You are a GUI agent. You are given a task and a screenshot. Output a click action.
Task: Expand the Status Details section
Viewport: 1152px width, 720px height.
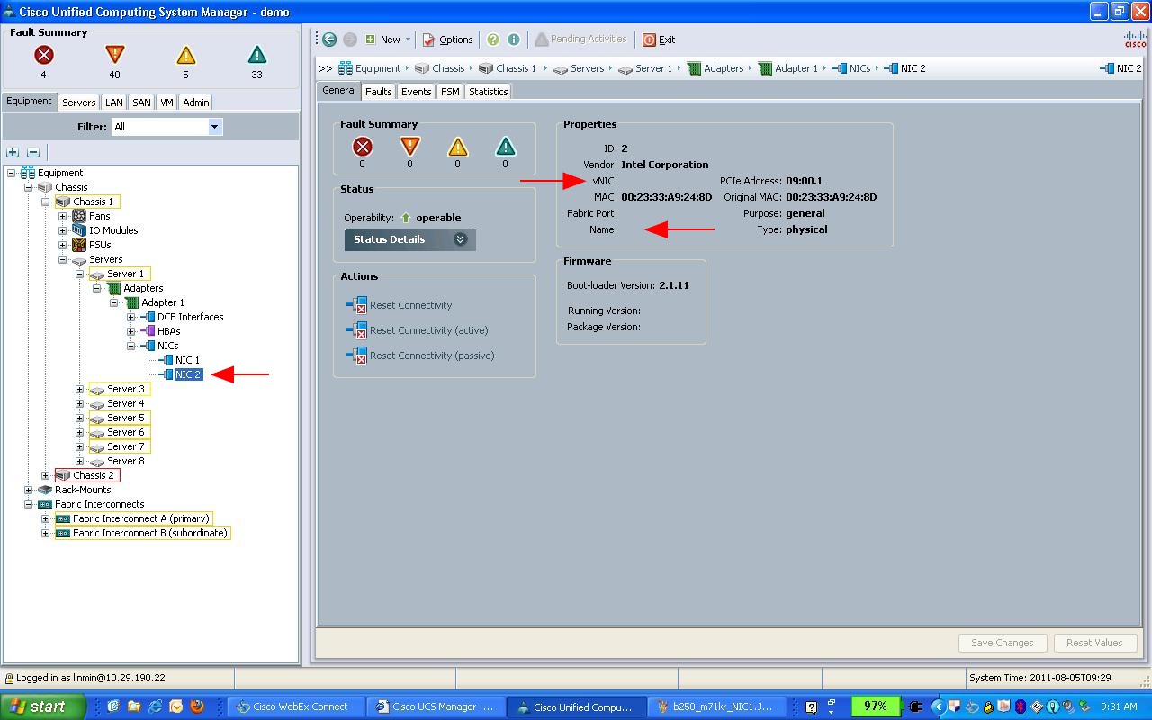tap(409, 239)
